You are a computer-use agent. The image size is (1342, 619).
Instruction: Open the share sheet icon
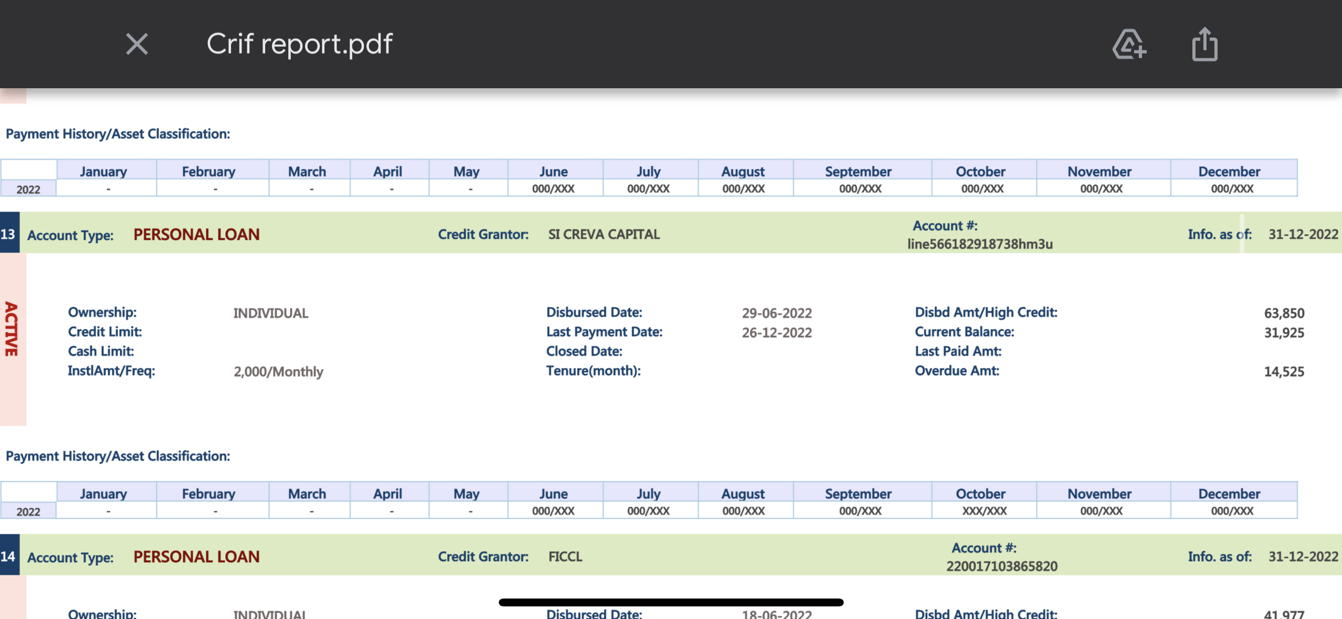click(x=1204, y=44)
